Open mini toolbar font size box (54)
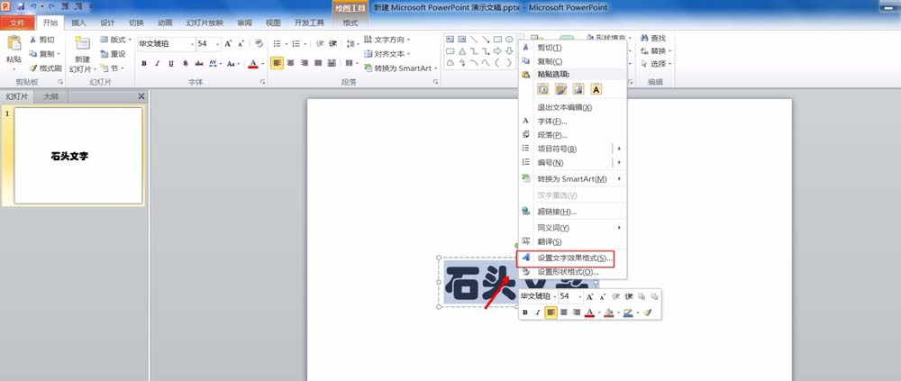The height and width of the screenshot is (381, 901). [x=571, y=296]
